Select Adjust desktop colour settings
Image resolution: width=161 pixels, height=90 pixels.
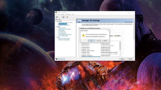tap(64, 29)
